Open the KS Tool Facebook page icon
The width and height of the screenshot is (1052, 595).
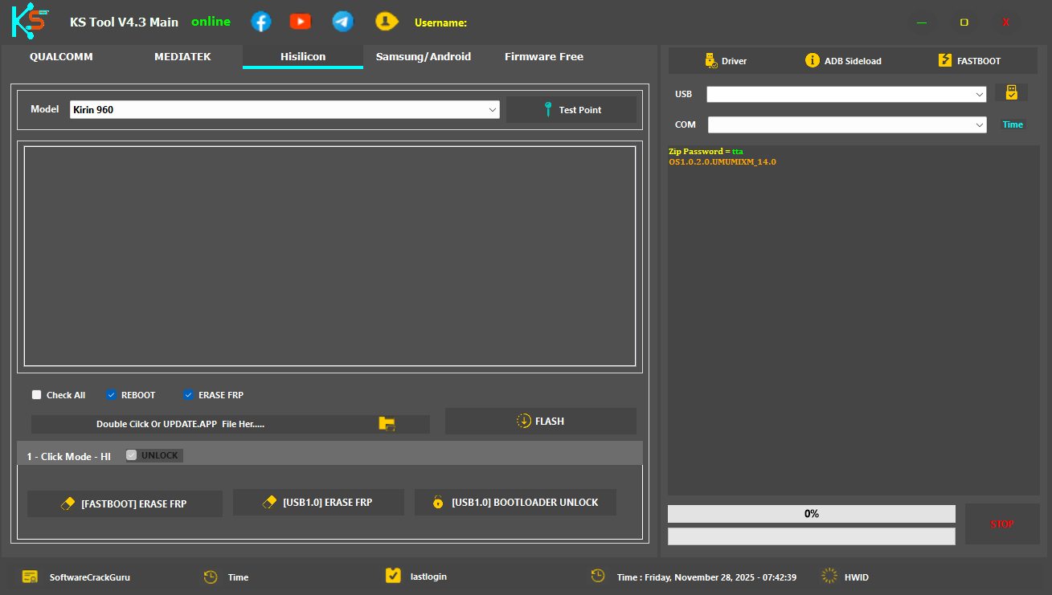pos(260,21)
